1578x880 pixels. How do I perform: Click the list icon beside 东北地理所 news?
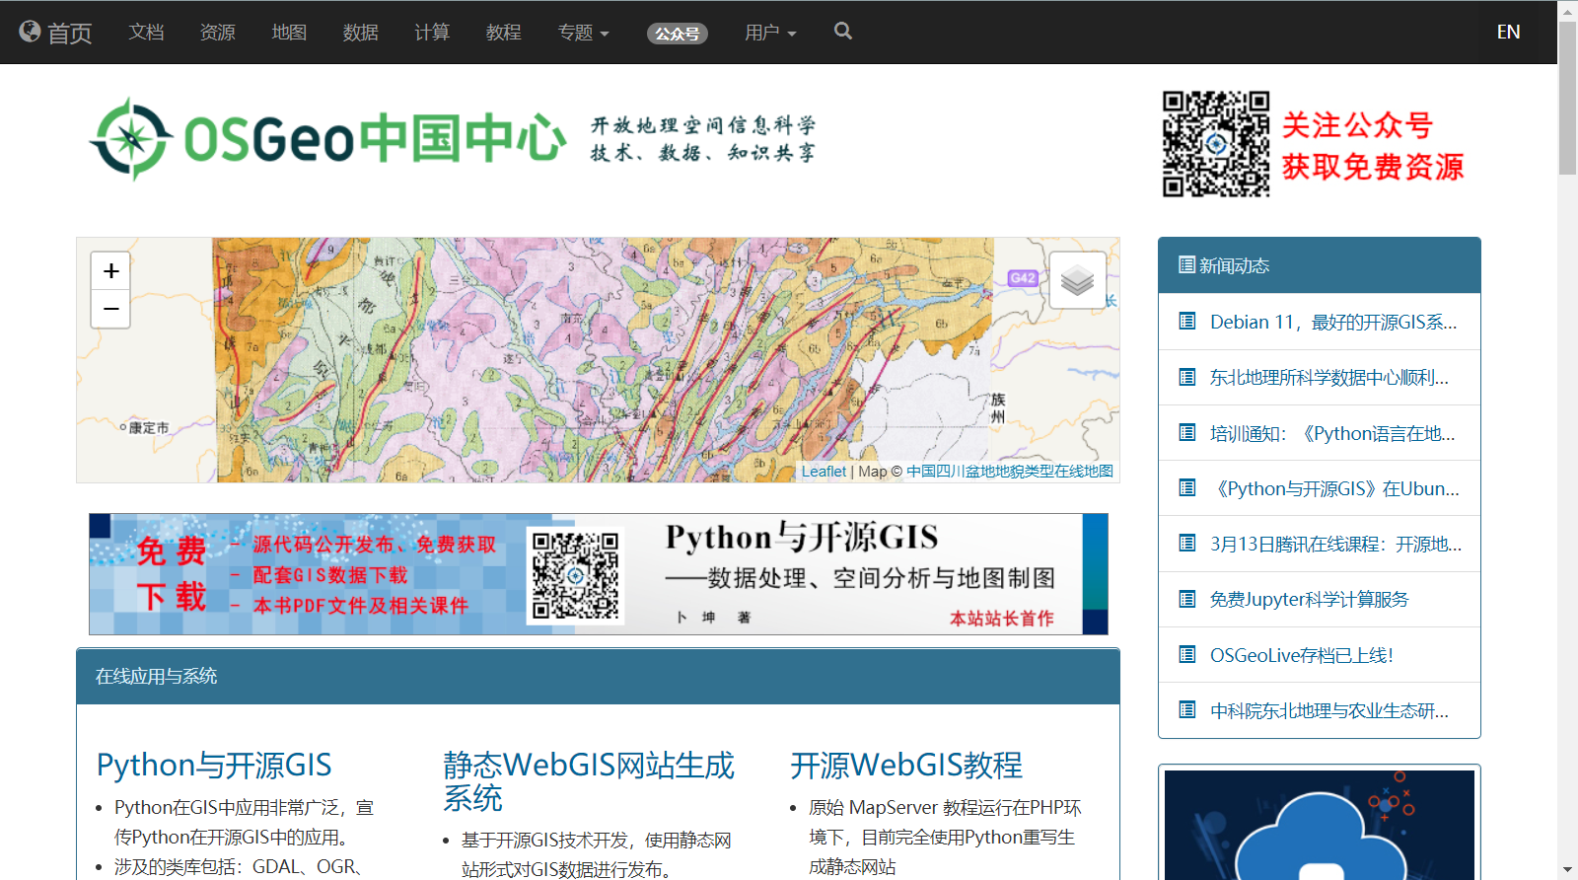[1187, 377]
